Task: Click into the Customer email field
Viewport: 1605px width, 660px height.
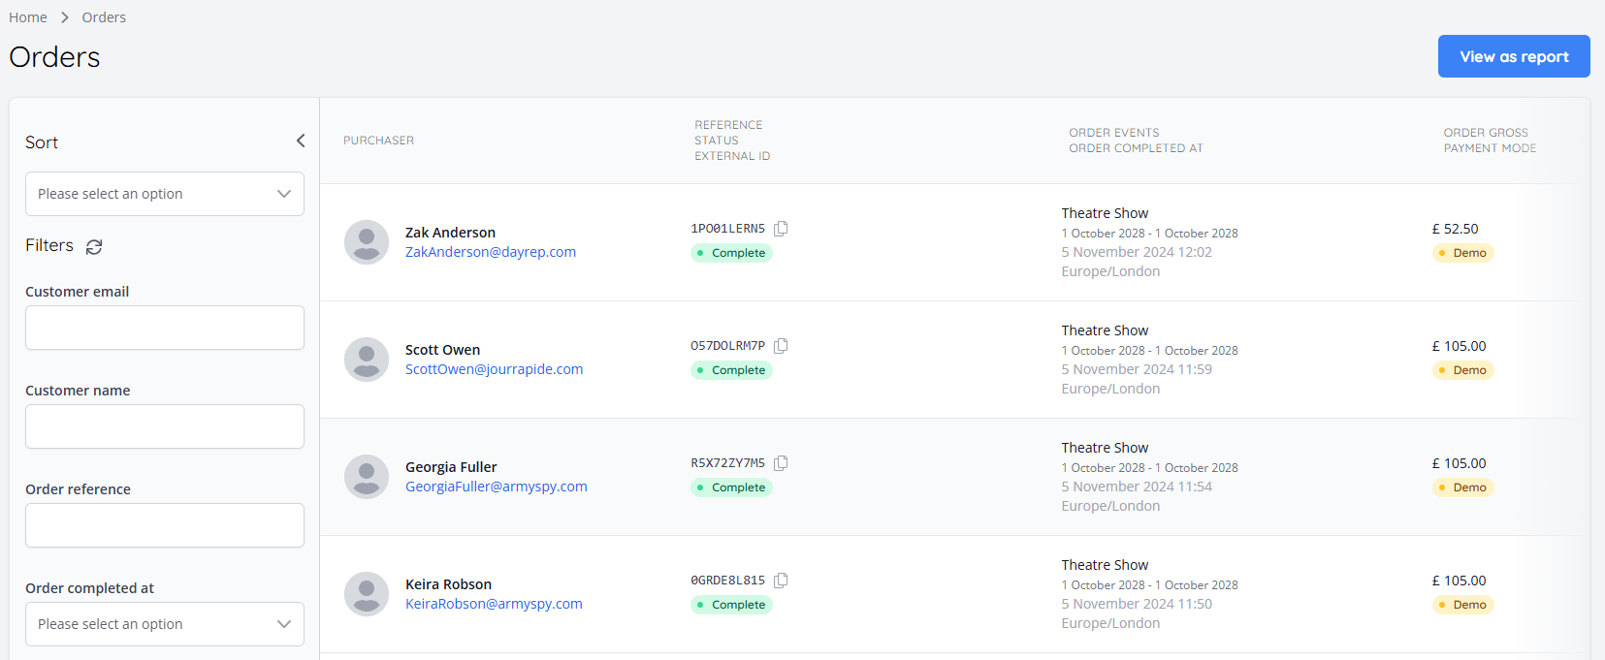Action: tap(165, 328)
